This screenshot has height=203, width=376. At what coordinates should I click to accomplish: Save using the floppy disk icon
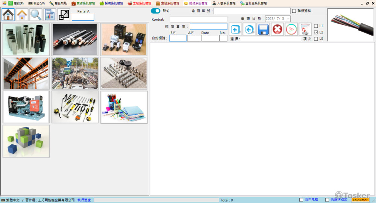263,29
